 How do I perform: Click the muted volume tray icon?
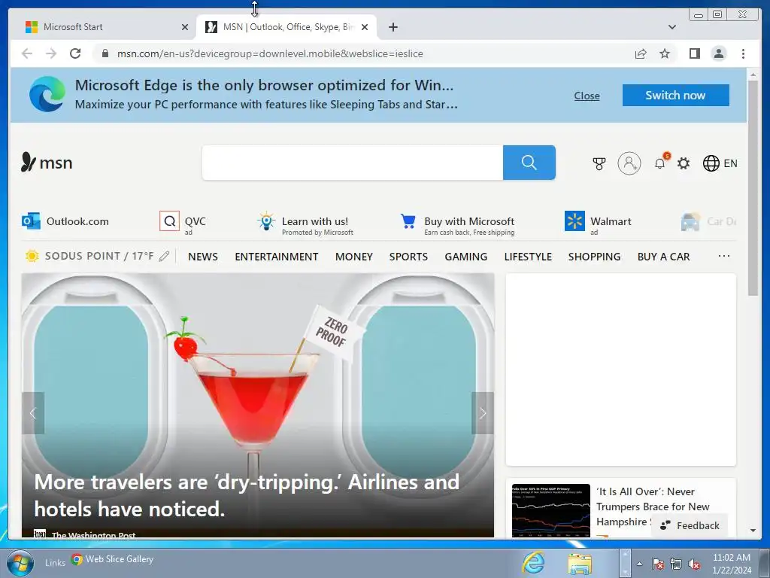[x=694, y=564]
